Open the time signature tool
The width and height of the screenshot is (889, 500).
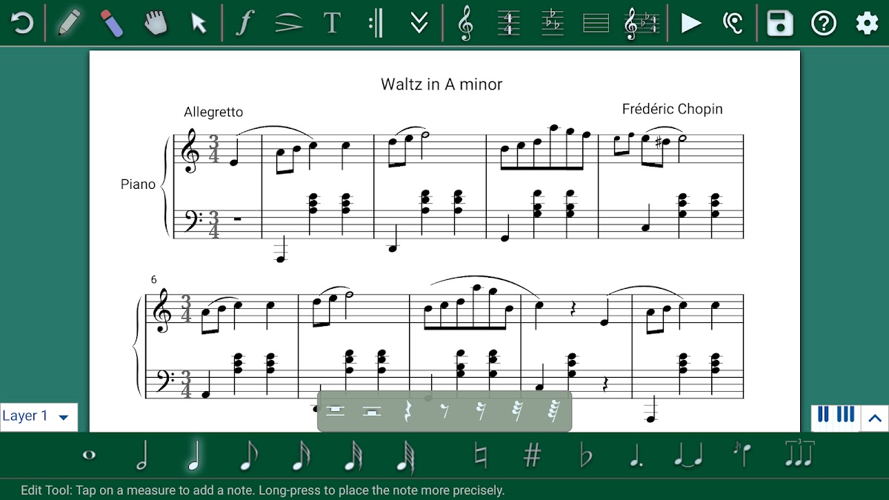pos(508,23)
